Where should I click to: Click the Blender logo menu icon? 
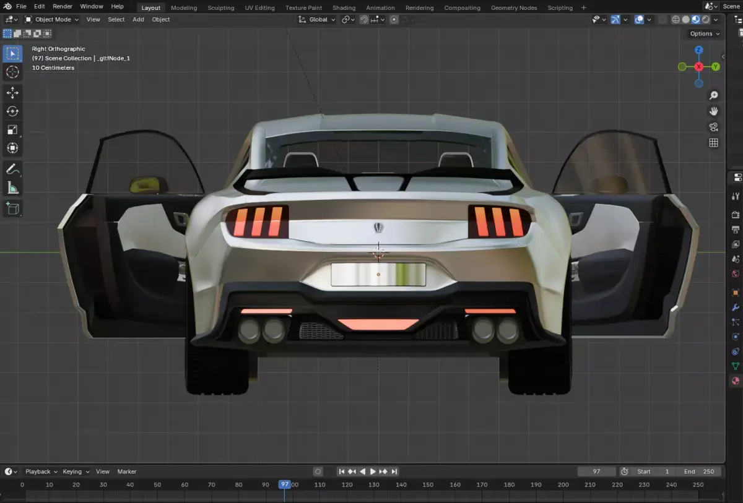[7, 6]
